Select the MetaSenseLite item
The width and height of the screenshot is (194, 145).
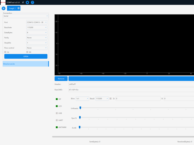(25, 64)
